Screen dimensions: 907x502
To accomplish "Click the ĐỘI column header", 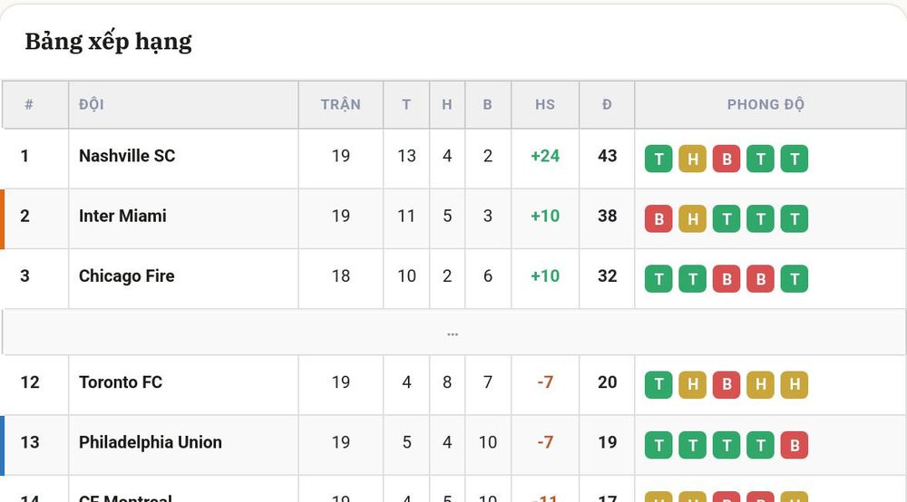I will [x=92, y=104].
